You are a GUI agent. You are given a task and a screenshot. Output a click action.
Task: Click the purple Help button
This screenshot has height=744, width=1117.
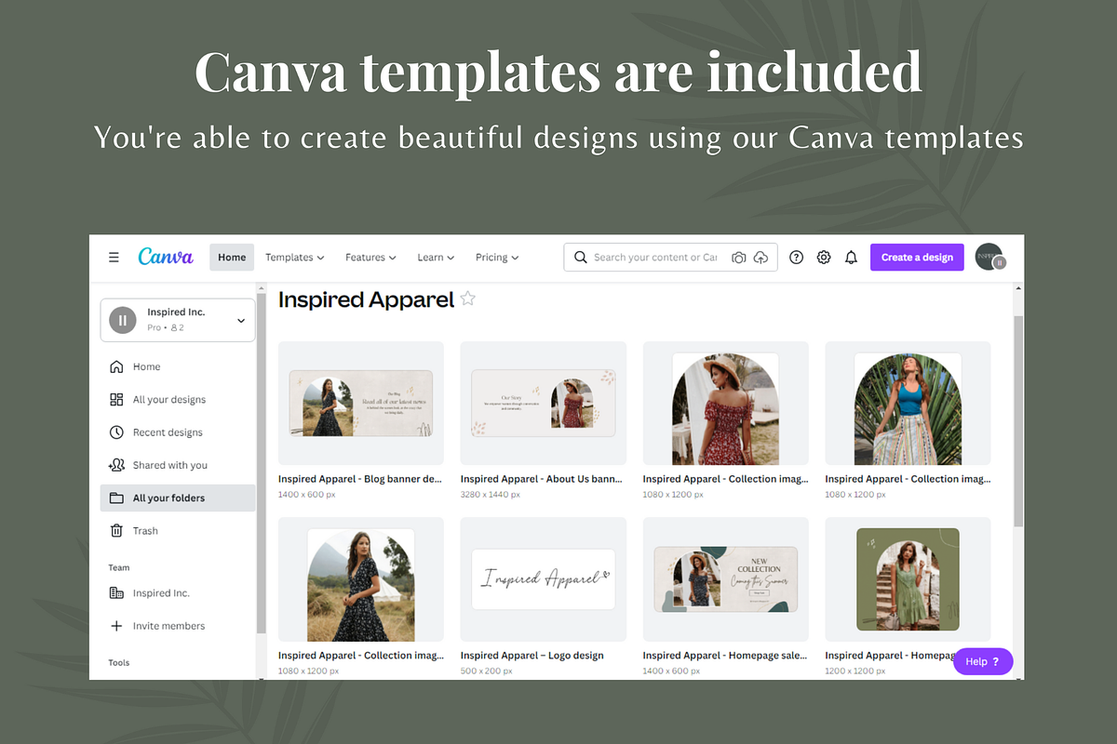[x=983, y=661]
